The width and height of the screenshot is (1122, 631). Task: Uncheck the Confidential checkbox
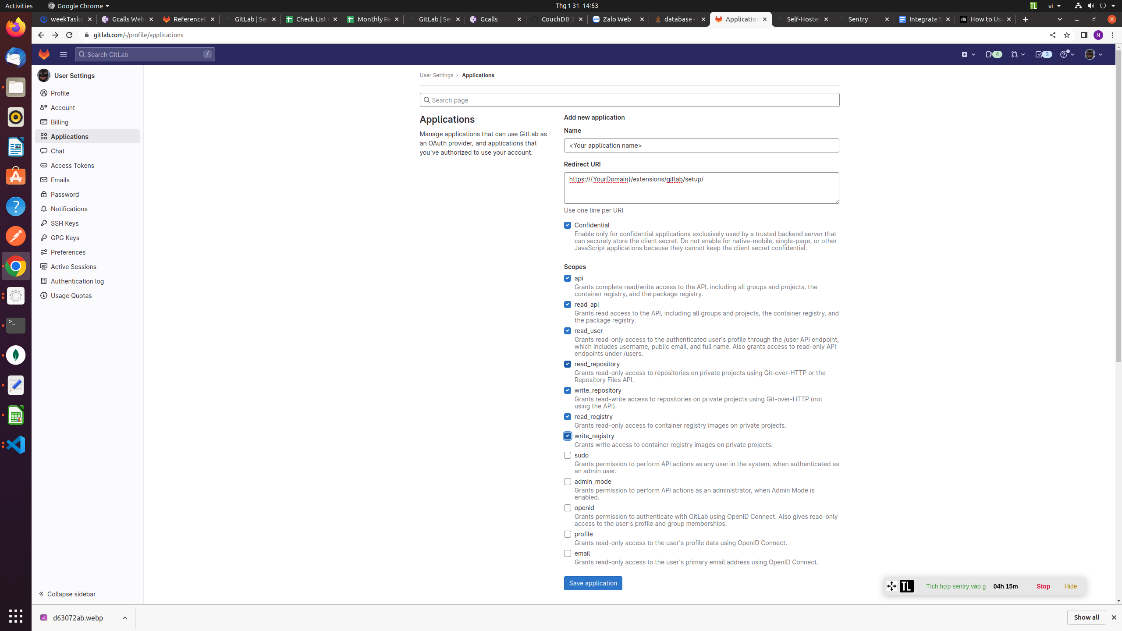pyautogui.click(x=568, y=225)
